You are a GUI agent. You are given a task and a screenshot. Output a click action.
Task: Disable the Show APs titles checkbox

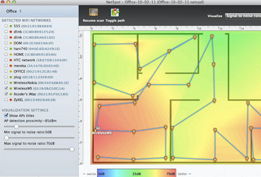click(x=6, y=115)
